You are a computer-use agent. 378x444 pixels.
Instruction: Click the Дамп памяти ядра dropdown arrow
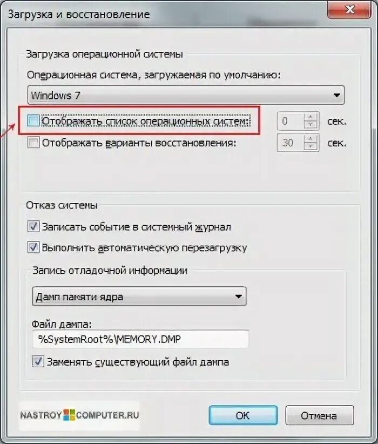[238, 297]
